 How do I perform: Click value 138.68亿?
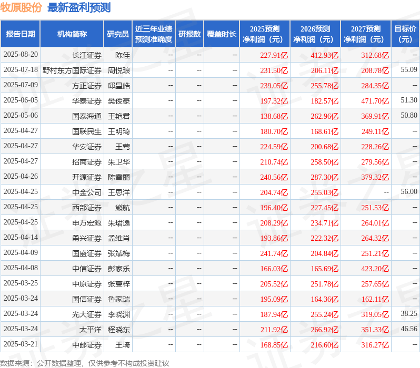tap(274, 116)
